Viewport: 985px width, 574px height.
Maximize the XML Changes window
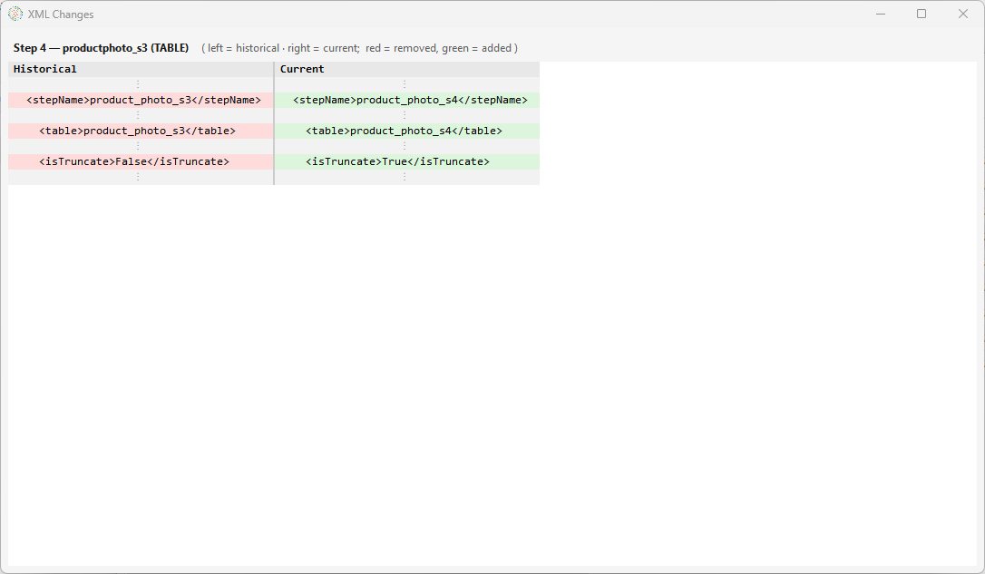coord(922,14)
